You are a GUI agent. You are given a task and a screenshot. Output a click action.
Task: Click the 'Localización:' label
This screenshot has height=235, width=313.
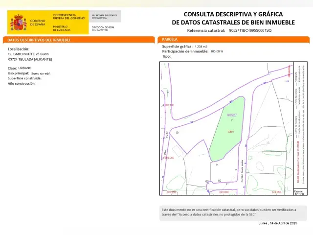pos(19,49)
